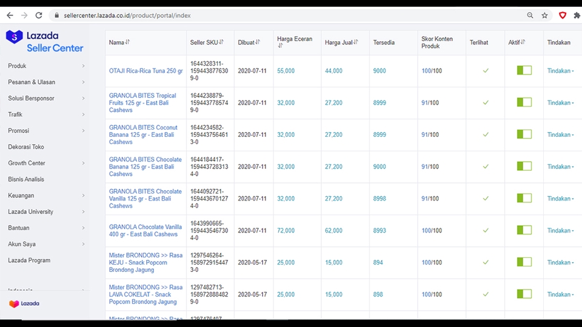The width and height of the screenshot is (582, 327).
Task: Open GRANOLA Chocolate Vanilla 400 gr link
Action: click(145, 231)
